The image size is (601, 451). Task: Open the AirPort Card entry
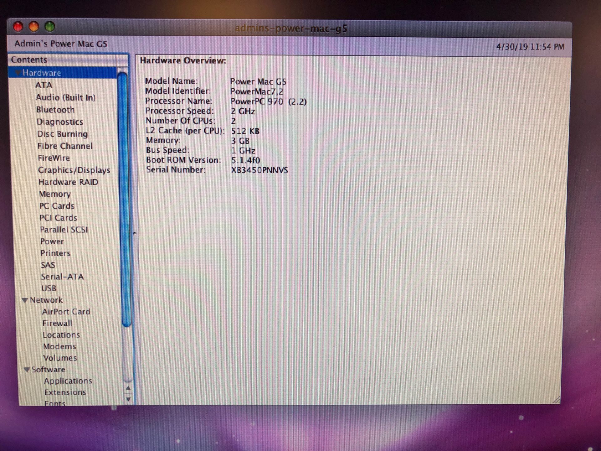coord(66,312)
